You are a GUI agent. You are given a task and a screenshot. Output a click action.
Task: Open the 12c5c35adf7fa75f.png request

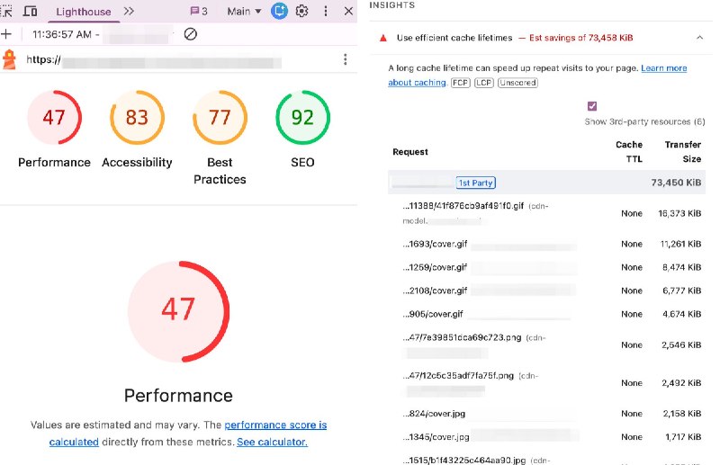(x=458, y=376)
